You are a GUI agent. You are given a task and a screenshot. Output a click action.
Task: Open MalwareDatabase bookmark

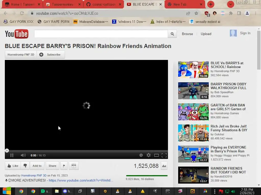[91, 22]
